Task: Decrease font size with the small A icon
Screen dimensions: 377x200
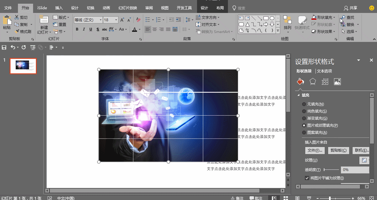Action: click(x=129, y=20)
